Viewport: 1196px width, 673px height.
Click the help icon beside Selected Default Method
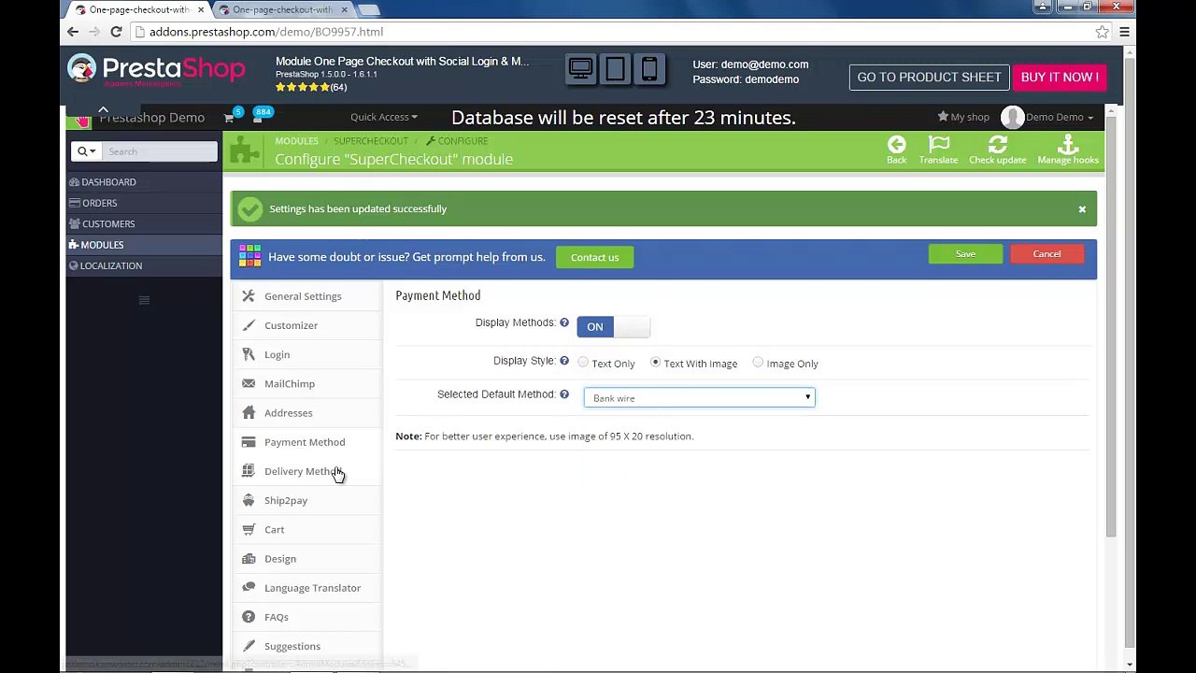564,394
